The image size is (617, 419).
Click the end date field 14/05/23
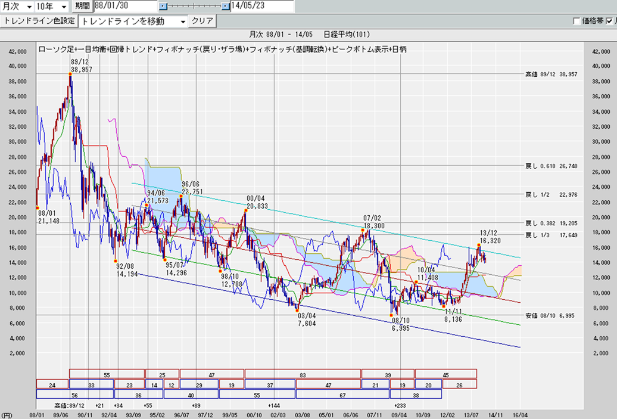click(x=262, y=6)
